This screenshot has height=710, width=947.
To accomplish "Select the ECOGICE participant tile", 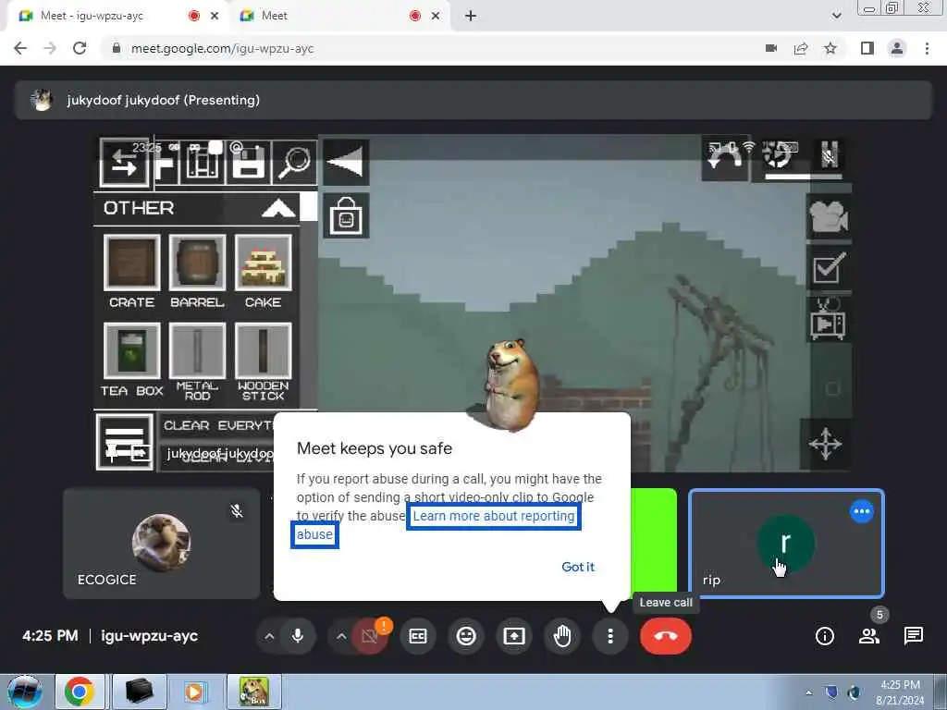I will (161, 544).
